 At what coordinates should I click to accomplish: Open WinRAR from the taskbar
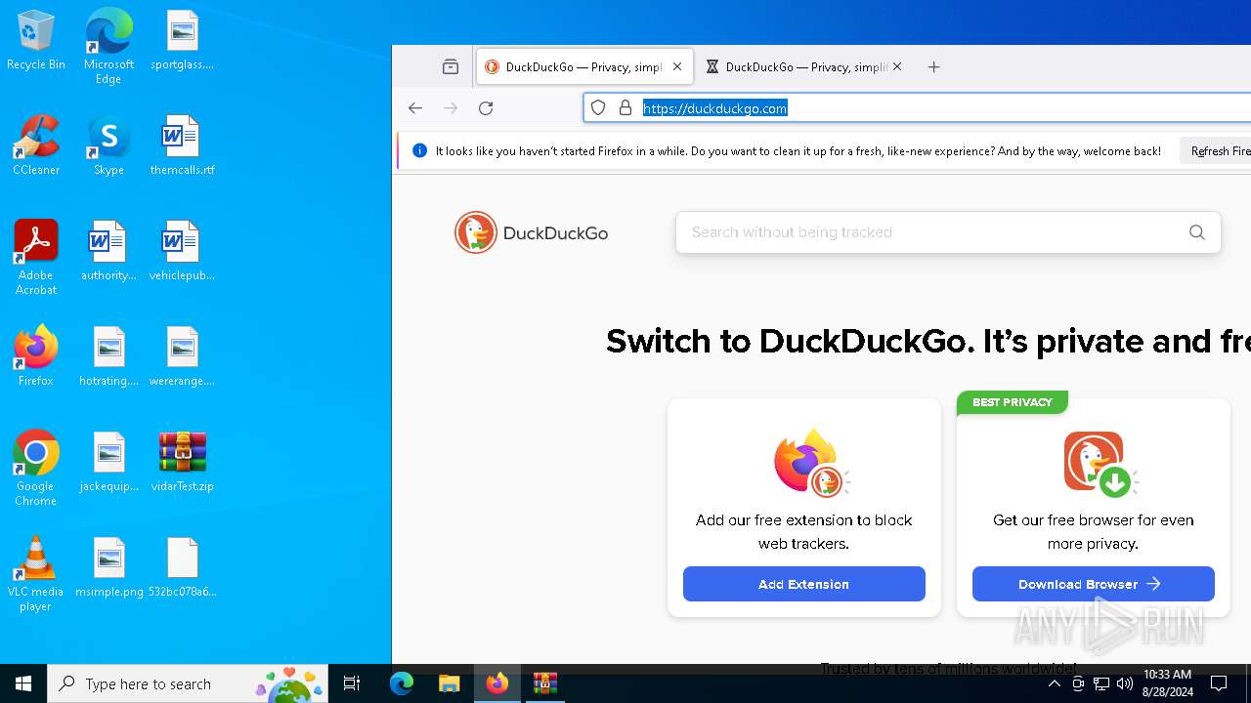[545, 684]
